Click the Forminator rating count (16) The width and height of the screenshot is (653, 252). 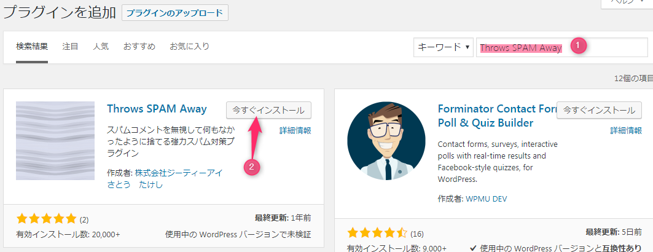(417, 234)
